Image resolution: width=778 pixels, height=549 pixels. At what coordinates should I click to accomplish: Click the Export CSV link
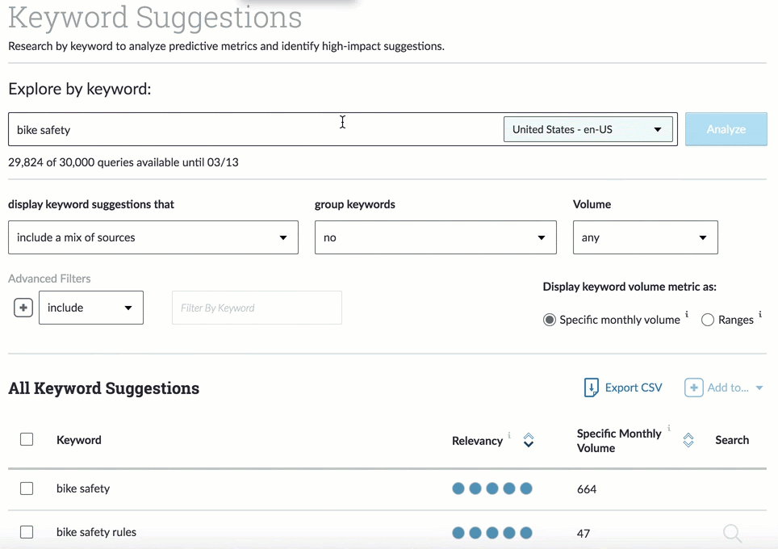tap(633, 388)
